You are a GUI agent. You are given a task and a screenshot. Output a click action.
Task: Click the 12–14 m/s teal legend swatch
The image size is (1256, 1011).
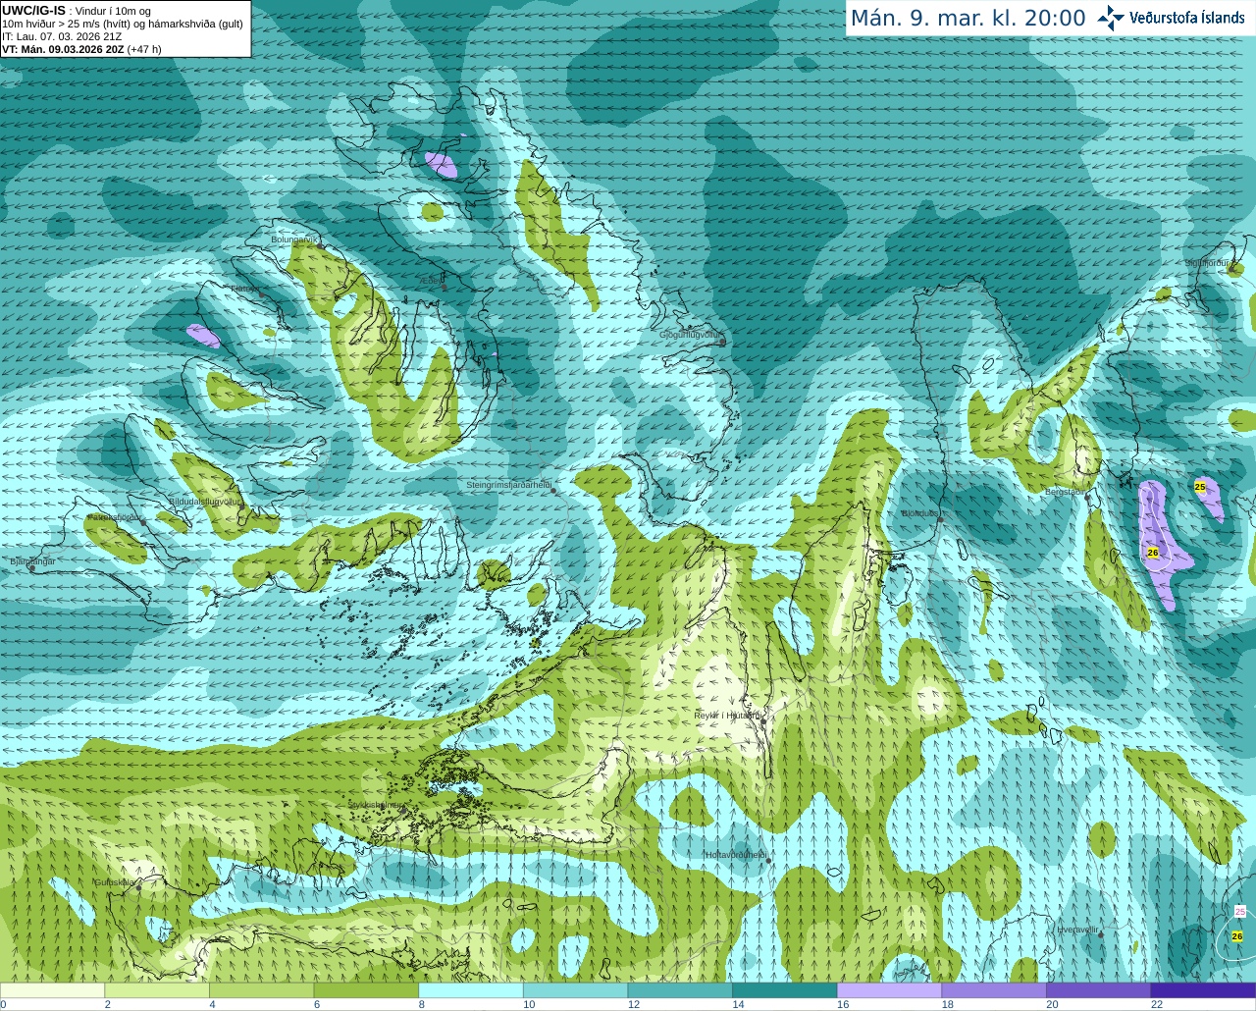(680, 990)
